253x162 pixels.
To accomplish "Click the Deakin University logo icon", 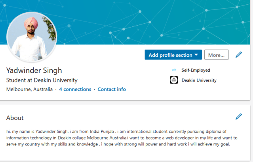I will tap(174, 80).
